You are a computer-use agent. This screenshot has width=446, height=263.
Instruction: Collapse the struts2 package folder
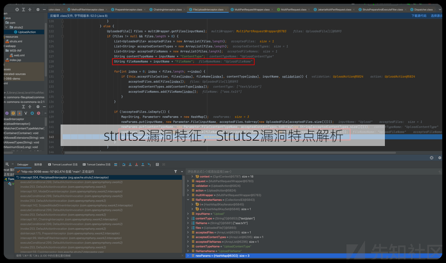pyautogui.click(x=6, y=27)
